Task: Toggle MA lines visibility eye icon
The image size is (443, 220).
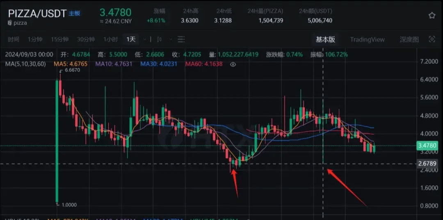Action: (x=233, y=64)
